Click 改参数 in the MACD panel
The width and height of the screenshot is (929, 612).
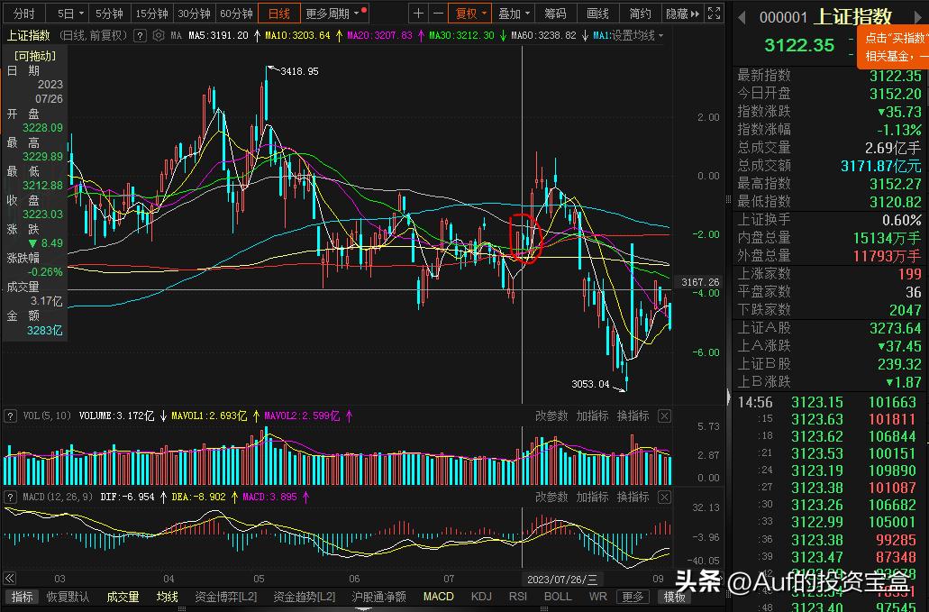(x=551, y=497)
